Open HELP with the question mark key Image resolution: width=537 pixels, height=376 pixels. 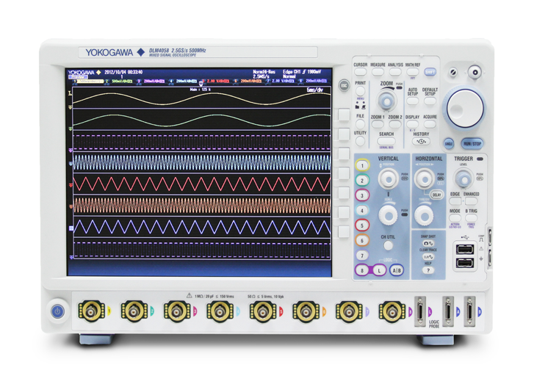click(x=428, y=270)
